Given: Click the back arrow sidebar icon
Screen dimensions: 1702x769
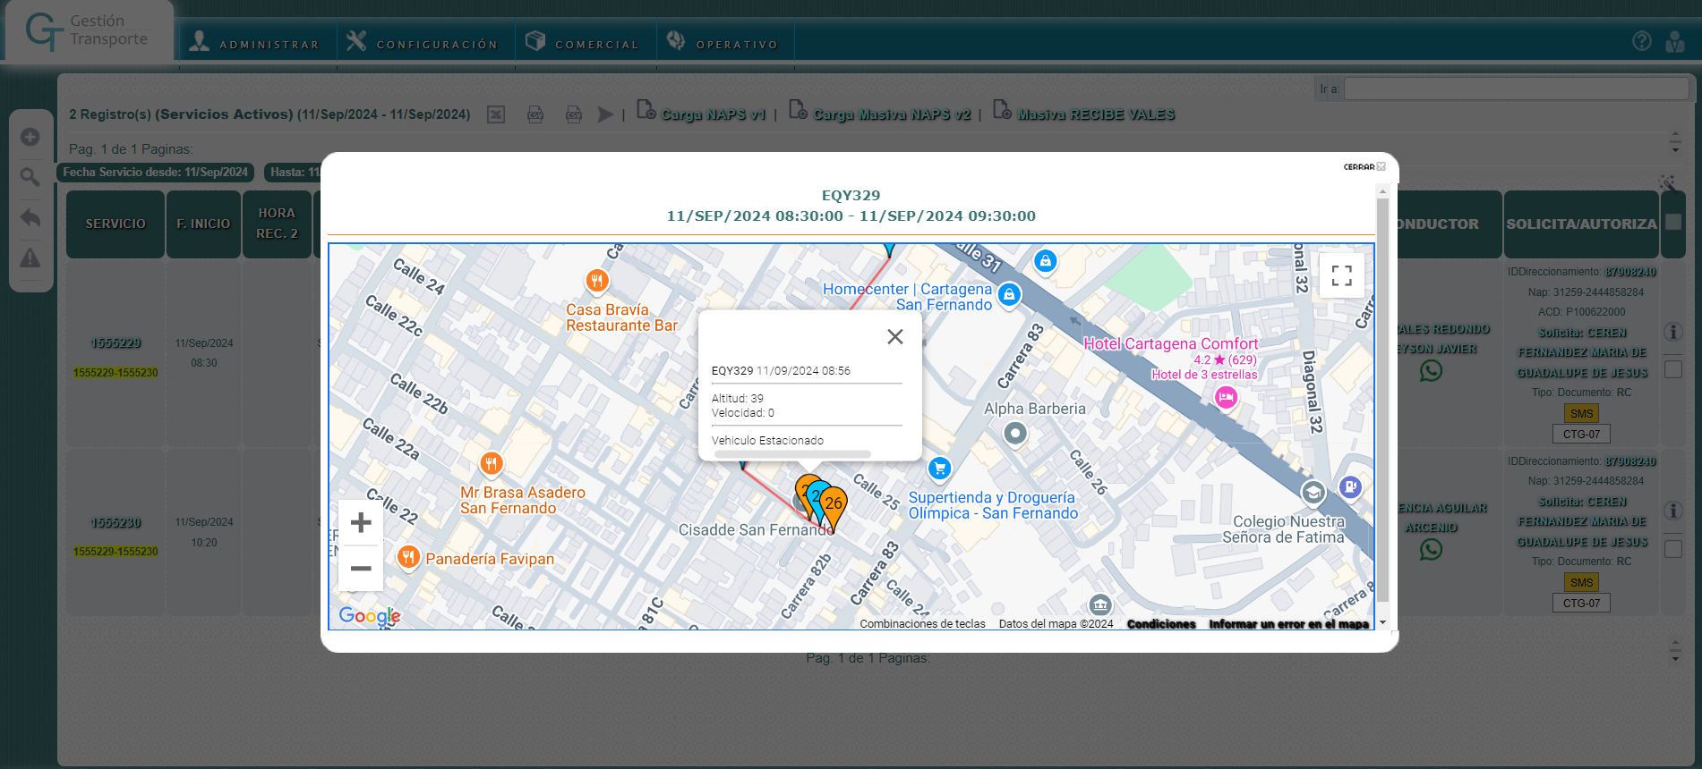Looking at the screenshot, I should click(30, 217).
